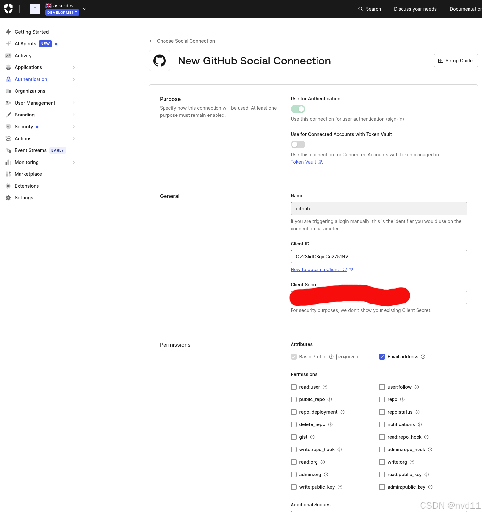Expand the User Management chevron
The image size is (482, 514).
[74, 103]
